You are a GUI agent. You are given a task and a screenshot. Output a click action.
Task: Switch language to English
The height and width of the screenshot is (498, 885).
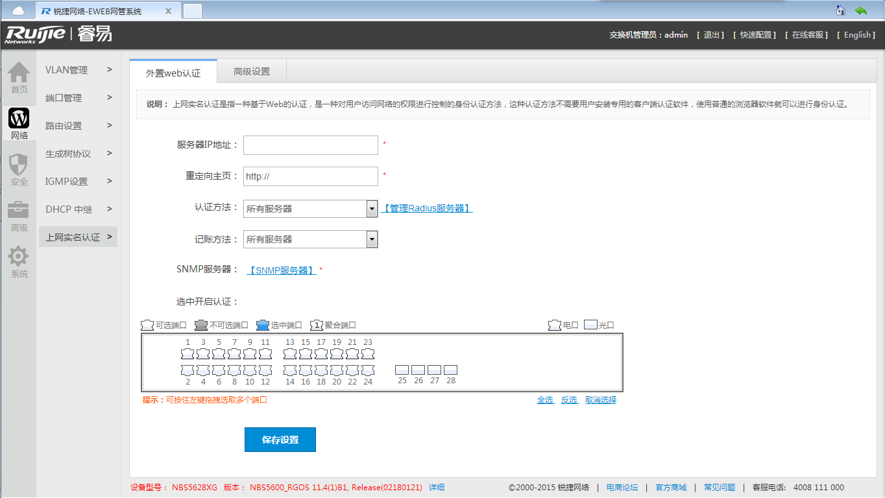tap(857, 35)
